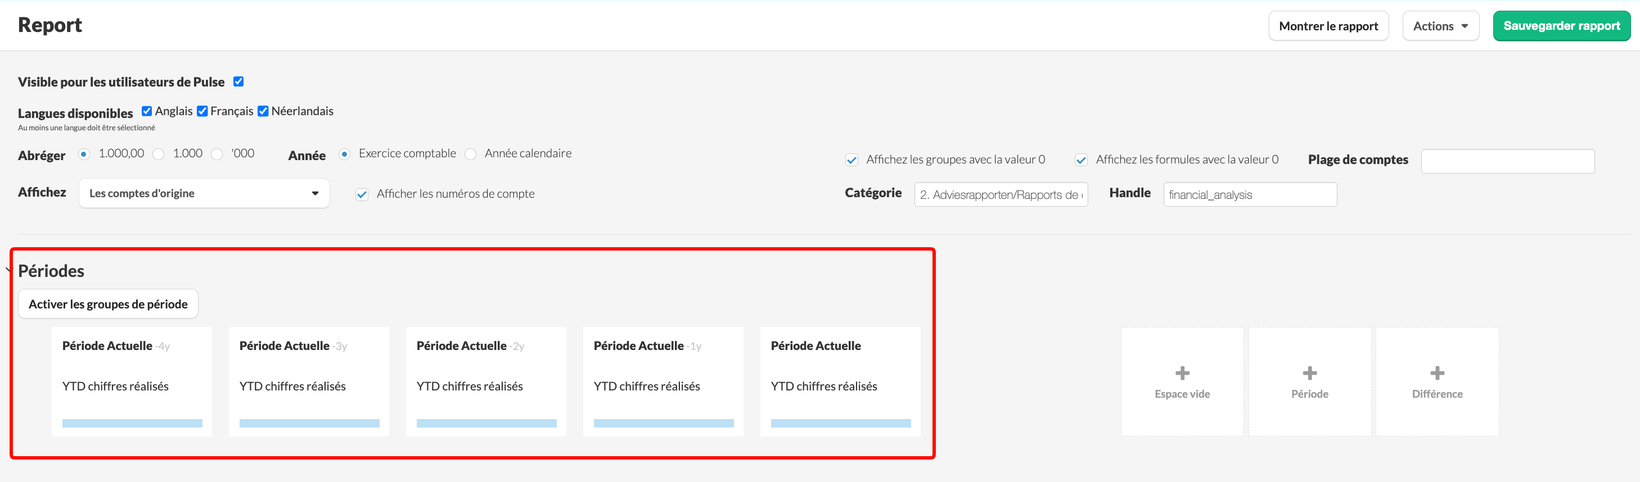1640x482 pixels.
Task: Click Montrer le rapport button
Action: click(1328, 26)
